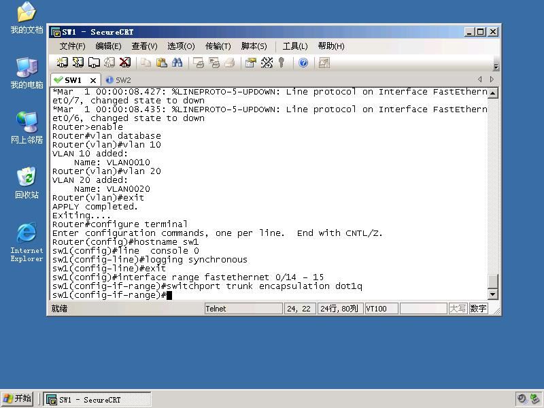The width and height of the screenshot is (544, 408).
Task: Click the terminal scrollbar thumb
Action: (x=493, y=281)
